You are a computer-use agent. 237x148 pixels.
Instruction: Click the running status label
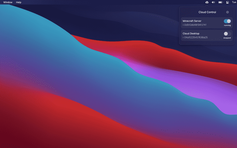tap(227, 25)
